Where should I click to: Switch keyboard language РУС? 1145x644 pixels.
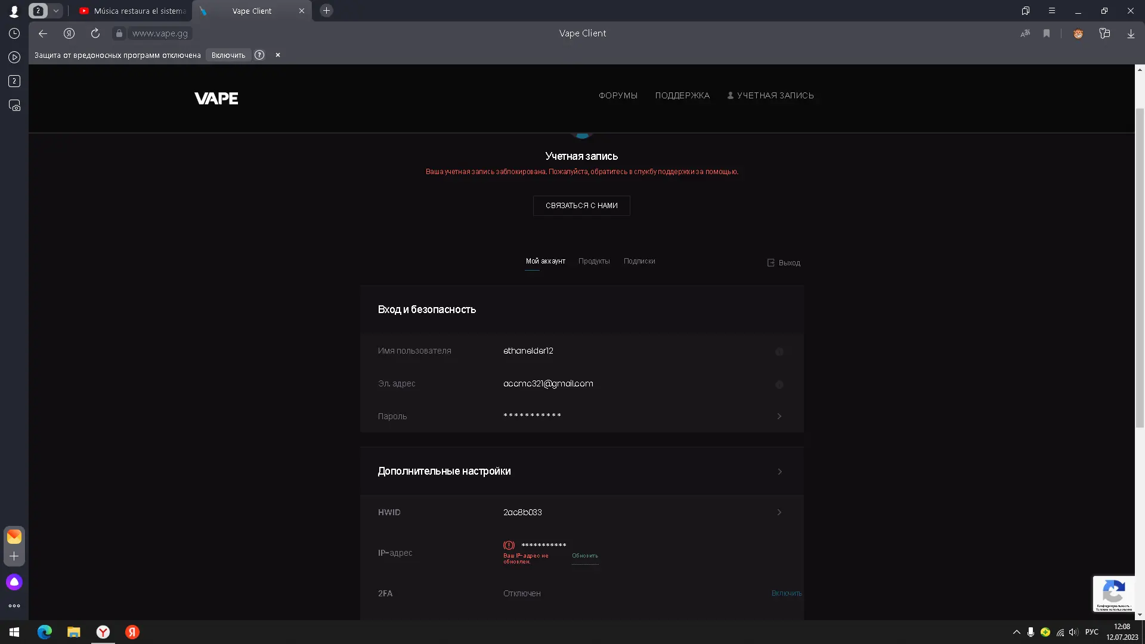tap(1092, 632)
